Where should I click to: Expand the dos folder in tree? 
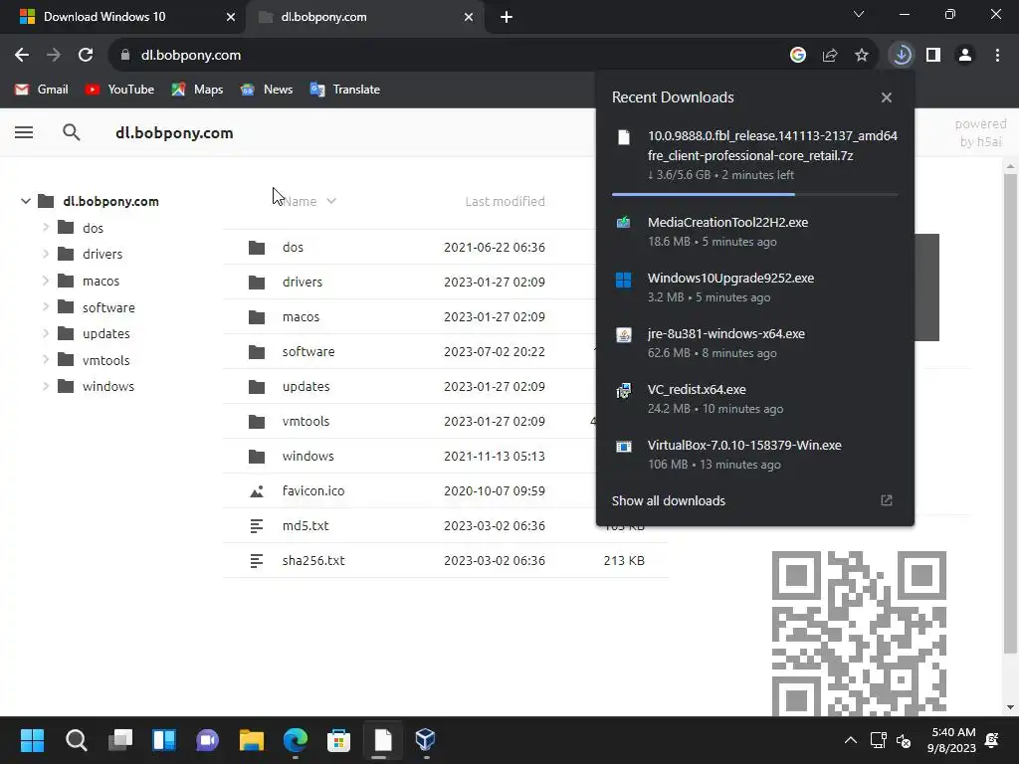[x=46, y=228]
